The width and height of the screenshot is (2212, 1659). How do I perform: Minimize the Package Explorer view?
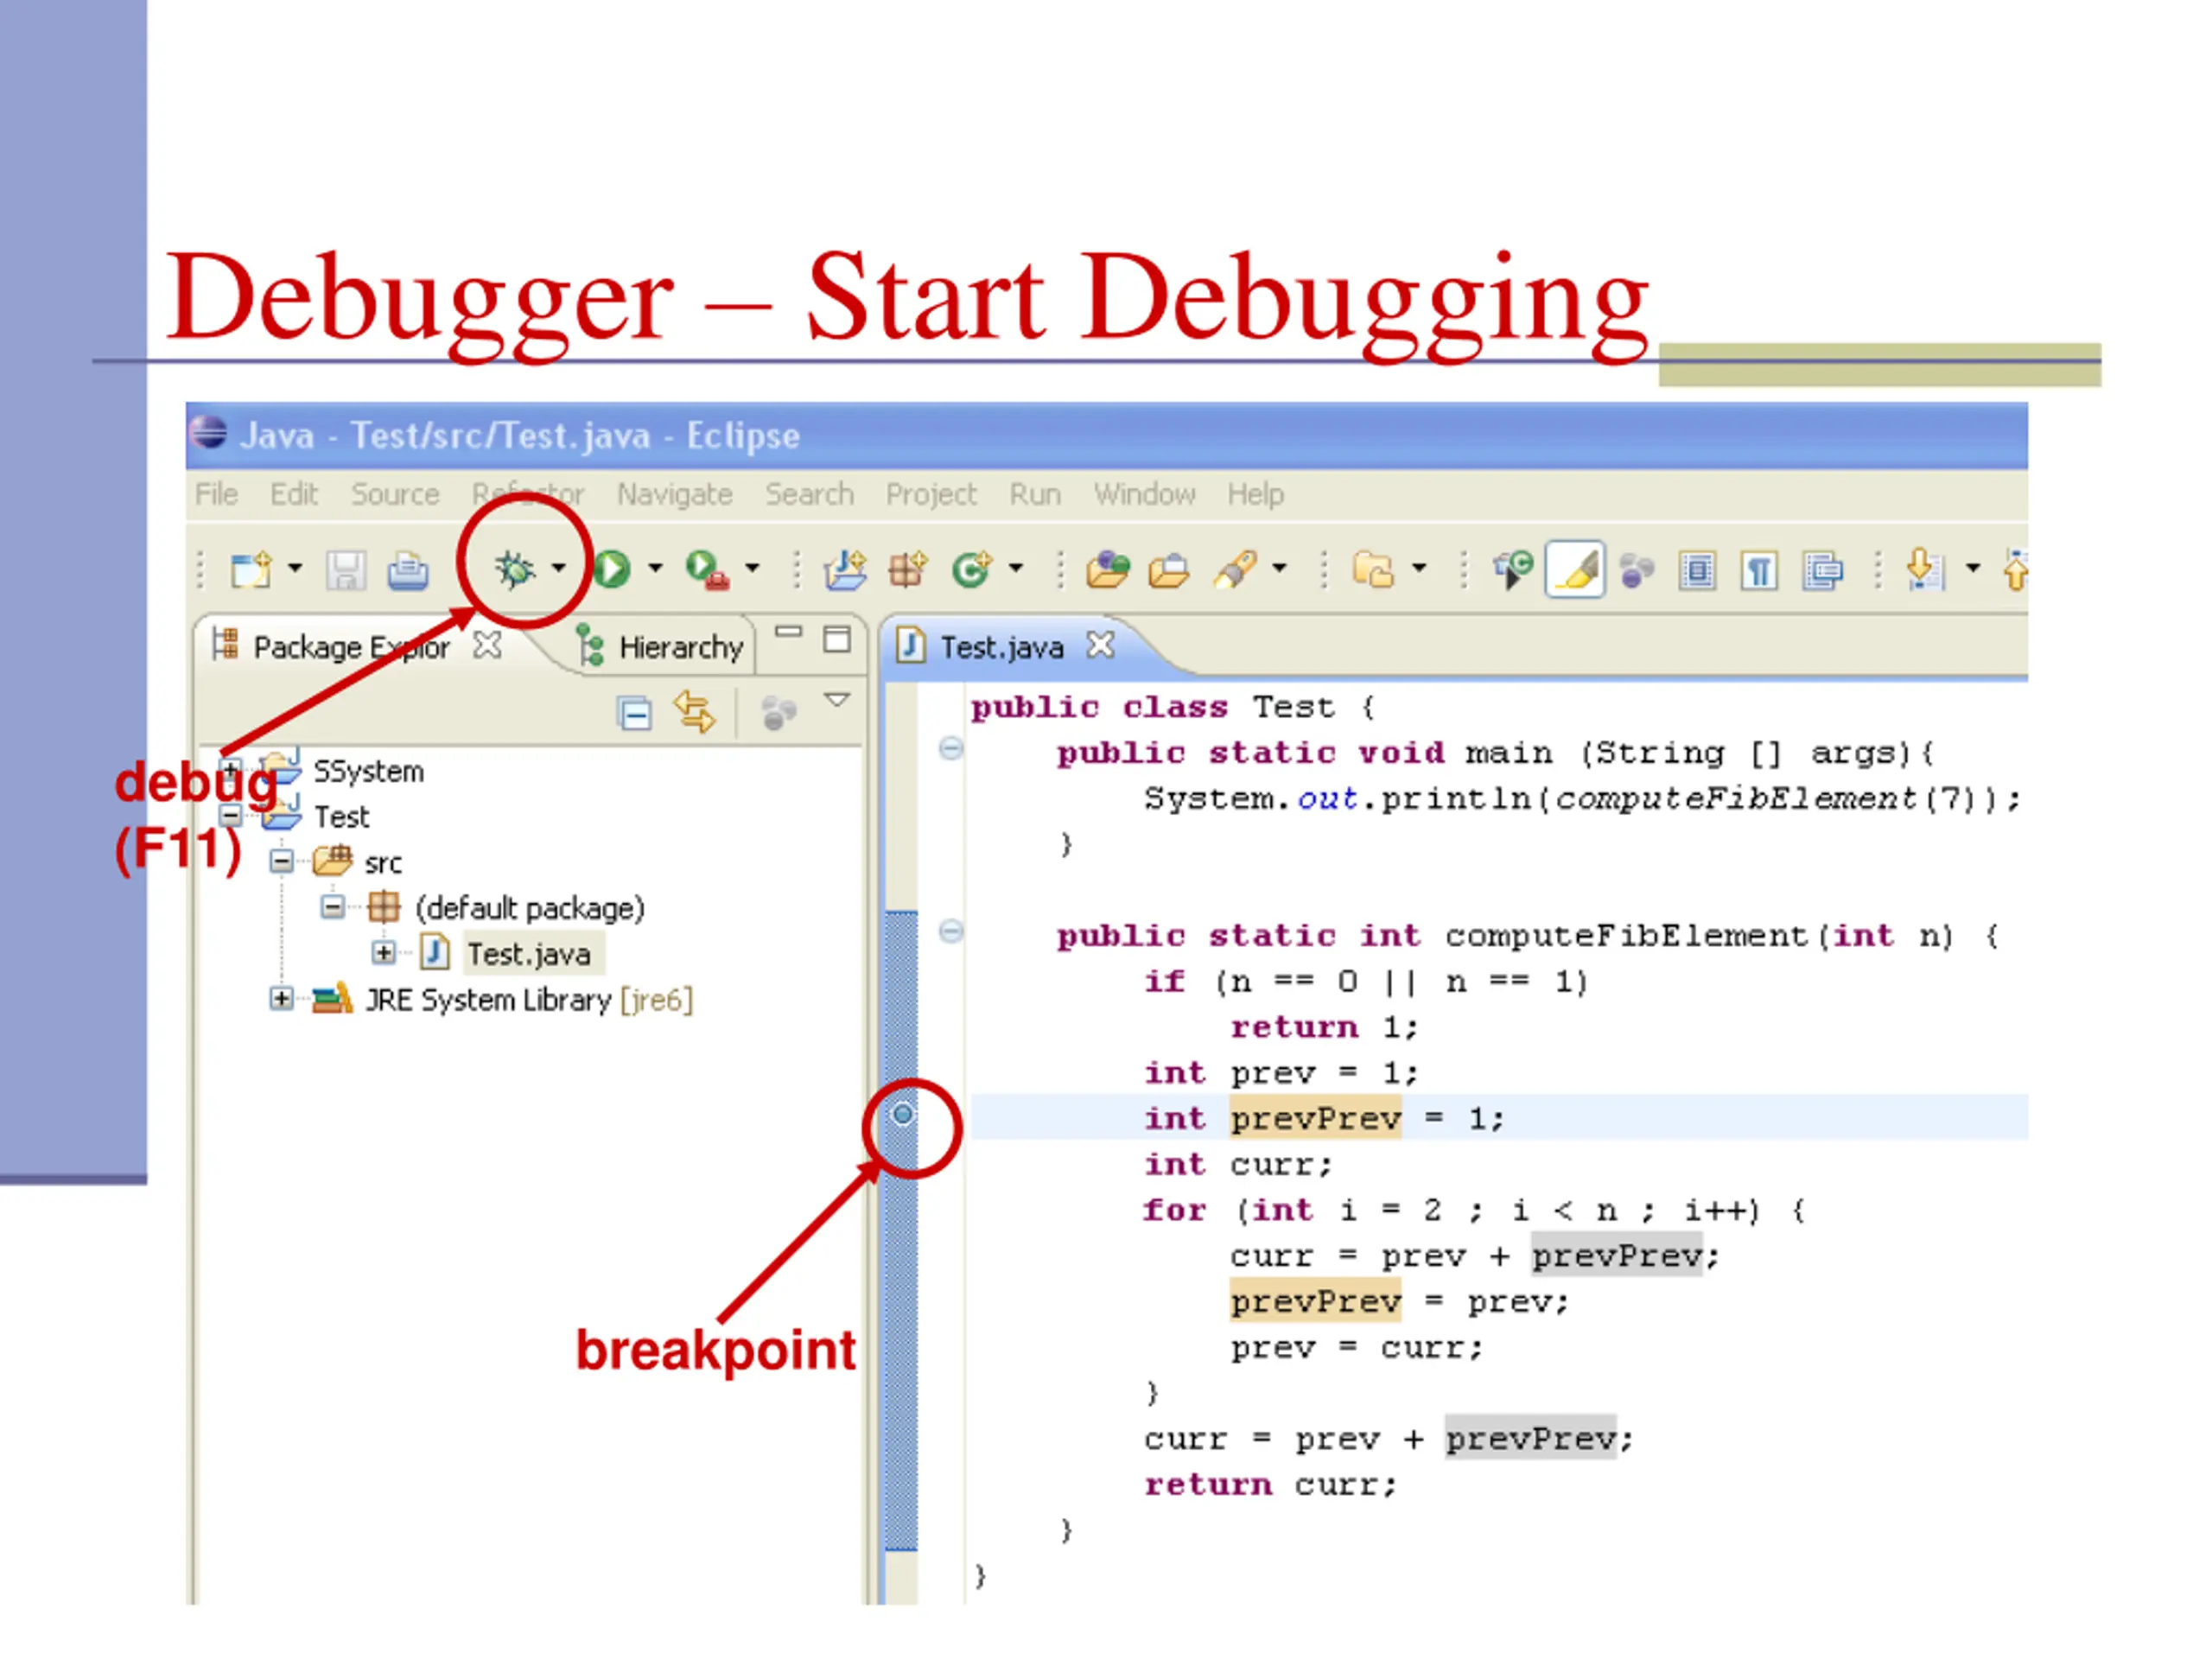(x=789, y=631)
